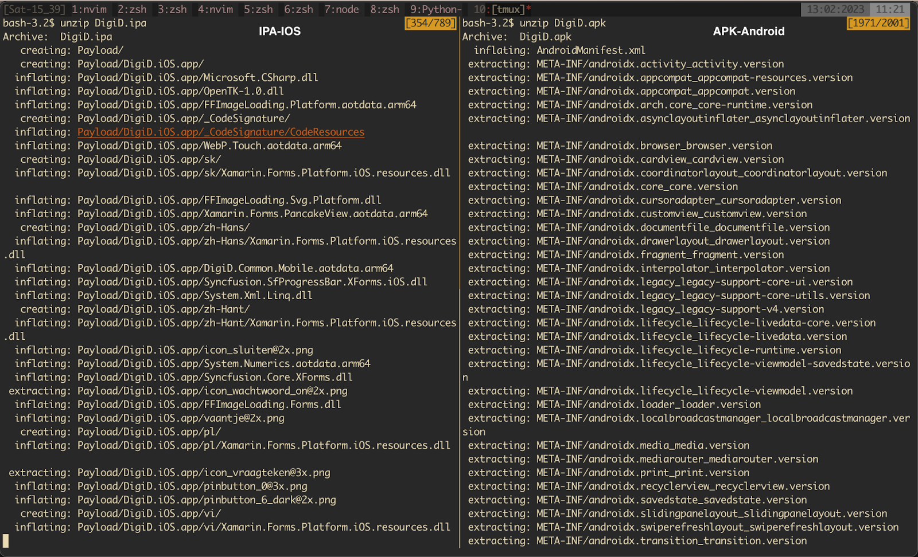Switch to tmux window 2:zsh
Image resolution: width=918 pixels, height=557 pixels.
click(x=132, y=9)
